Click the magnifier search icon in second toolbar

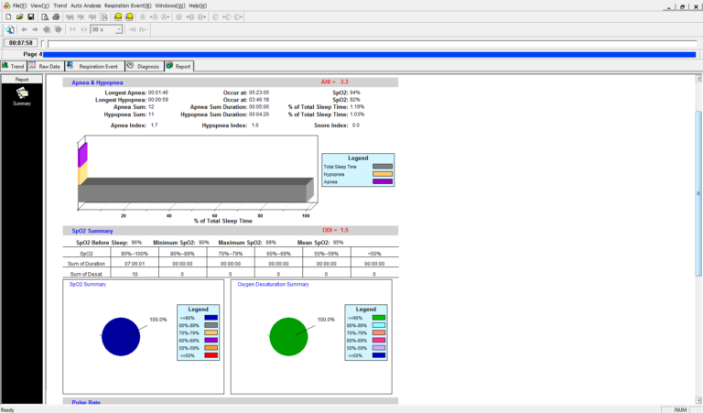coord(9,29)
